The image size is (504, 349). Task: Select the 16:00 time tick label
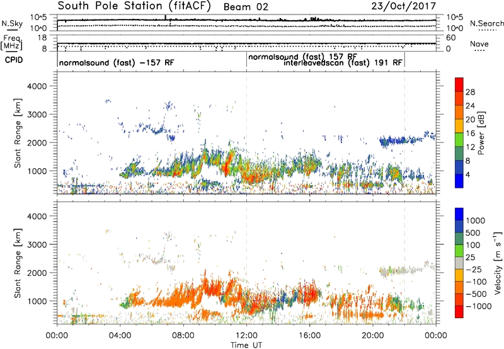coord(309,336)
